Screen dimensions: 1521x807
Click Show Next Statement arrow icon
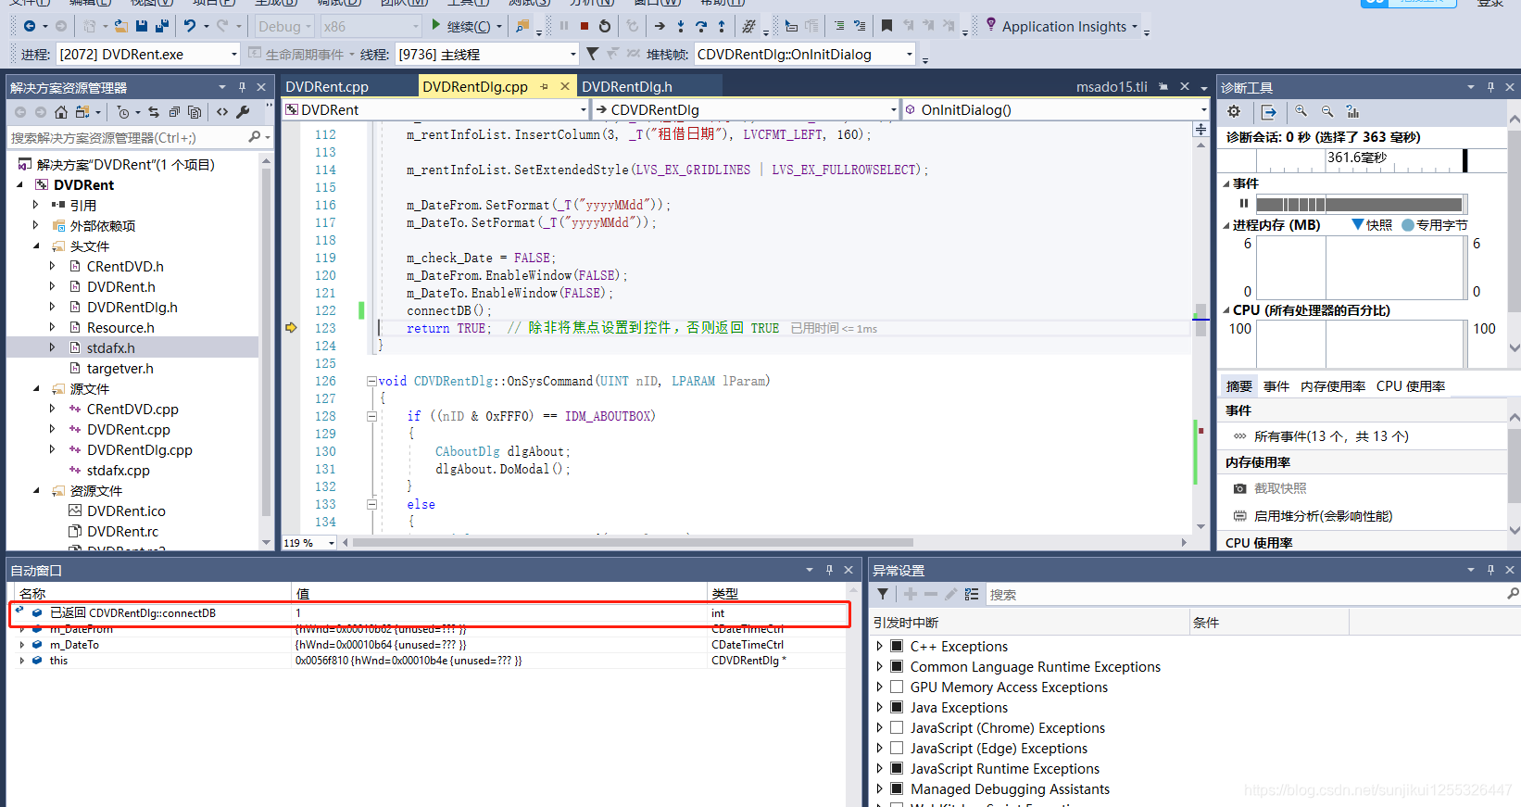coord(660,26)
